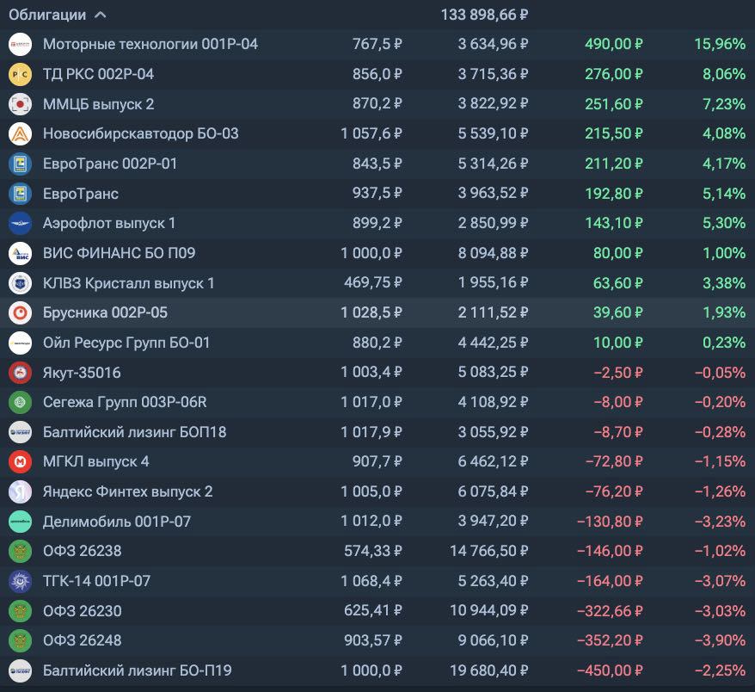Image resolution: width=755 pixels, height=692 pixels.
Task: Click the МГКЛ выпуск 4 red logo
Action: coord(20,462)
